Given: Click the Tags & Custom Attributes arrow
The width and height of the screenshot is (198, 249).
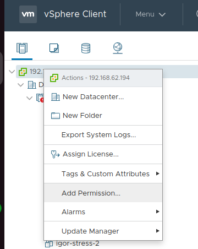Looking at the screenshot, I should pos(157,174).
